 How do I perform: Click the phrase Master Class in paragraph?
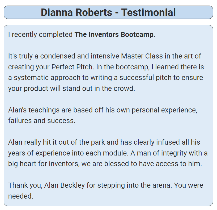142,56
